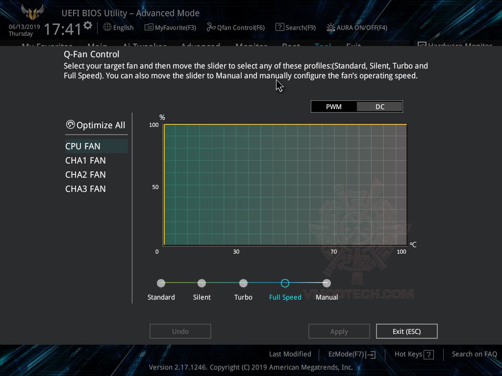Select CPU FAN in fan list
The height and width of the screenshot is (376, 502).
coord(97,146)
